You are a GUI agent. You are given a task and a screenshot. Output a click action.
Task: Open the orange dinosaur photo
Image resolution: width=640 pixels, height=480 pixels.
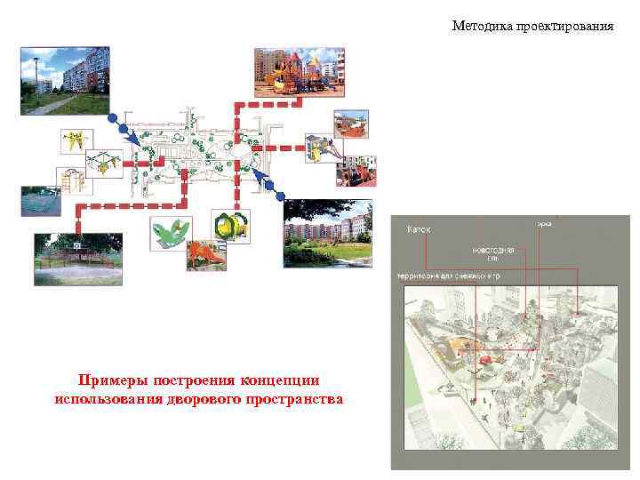point(206,255)
